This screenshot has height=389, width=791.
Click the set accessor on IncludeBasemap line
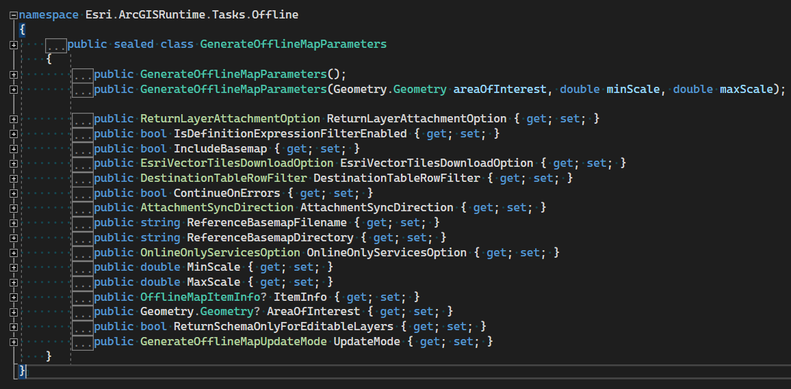[x=332, y=149]
